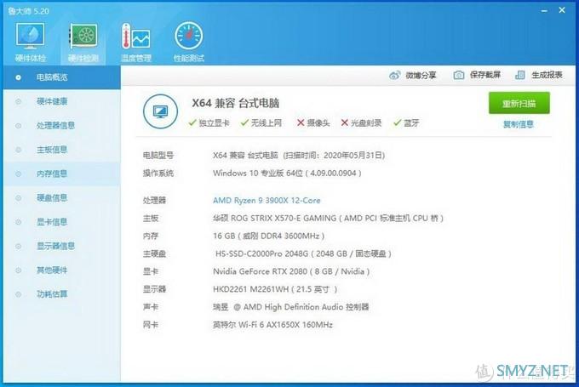Click the HS-SSD-C2000Pro 2048G disk value

tap(303, 253)
